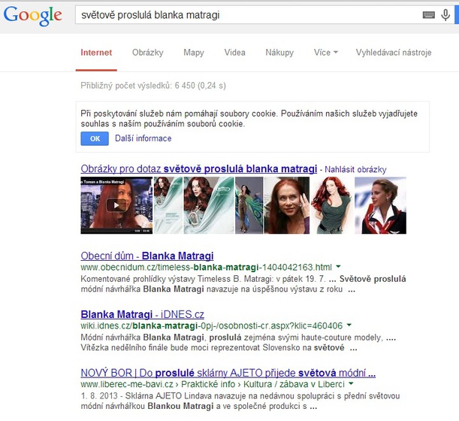Switch to the Mapy tab

click(194, 53)
